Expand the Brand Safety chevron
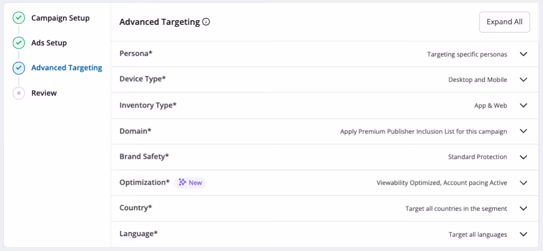 523,157
